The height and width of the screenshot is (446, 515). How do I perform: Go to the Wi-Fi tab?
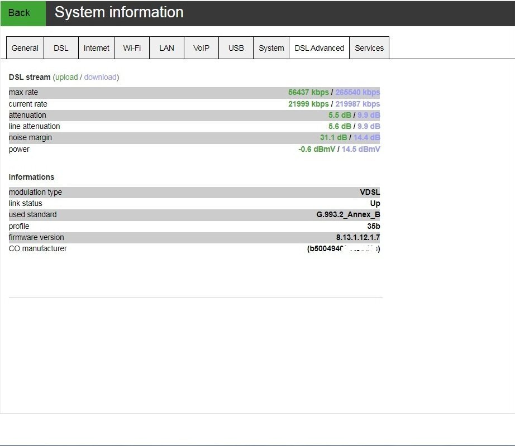point(132,48)
